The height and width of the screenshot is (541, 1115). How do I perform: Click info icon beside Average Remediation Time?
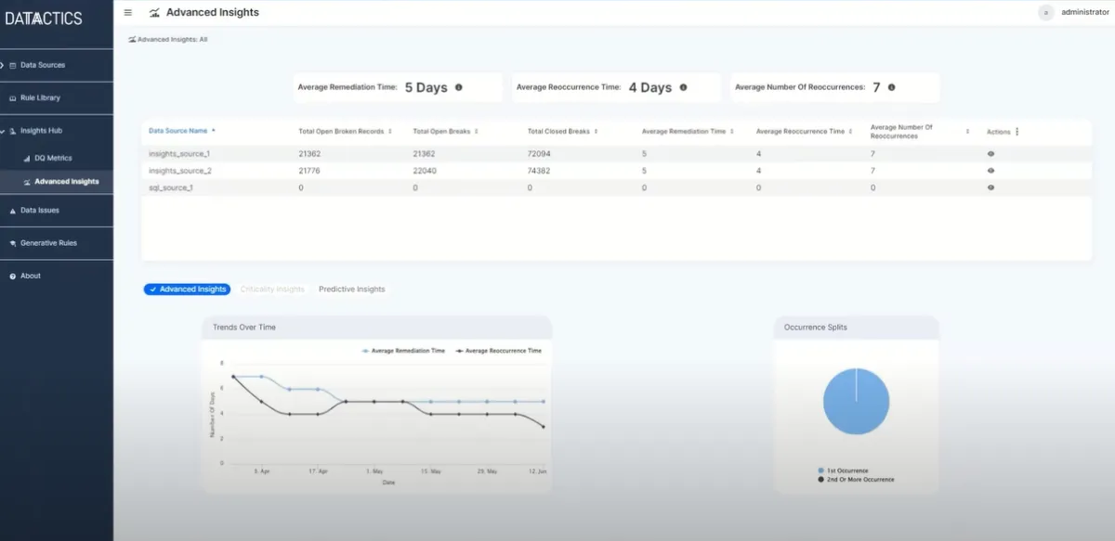click(459, 87)
